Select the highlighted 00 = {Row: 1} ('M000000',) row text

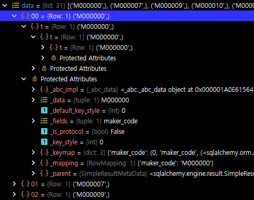pos(70,16)
